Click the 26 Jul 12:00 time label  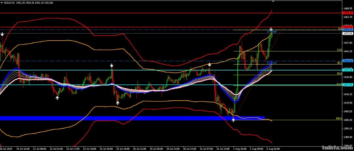point(140,149)
